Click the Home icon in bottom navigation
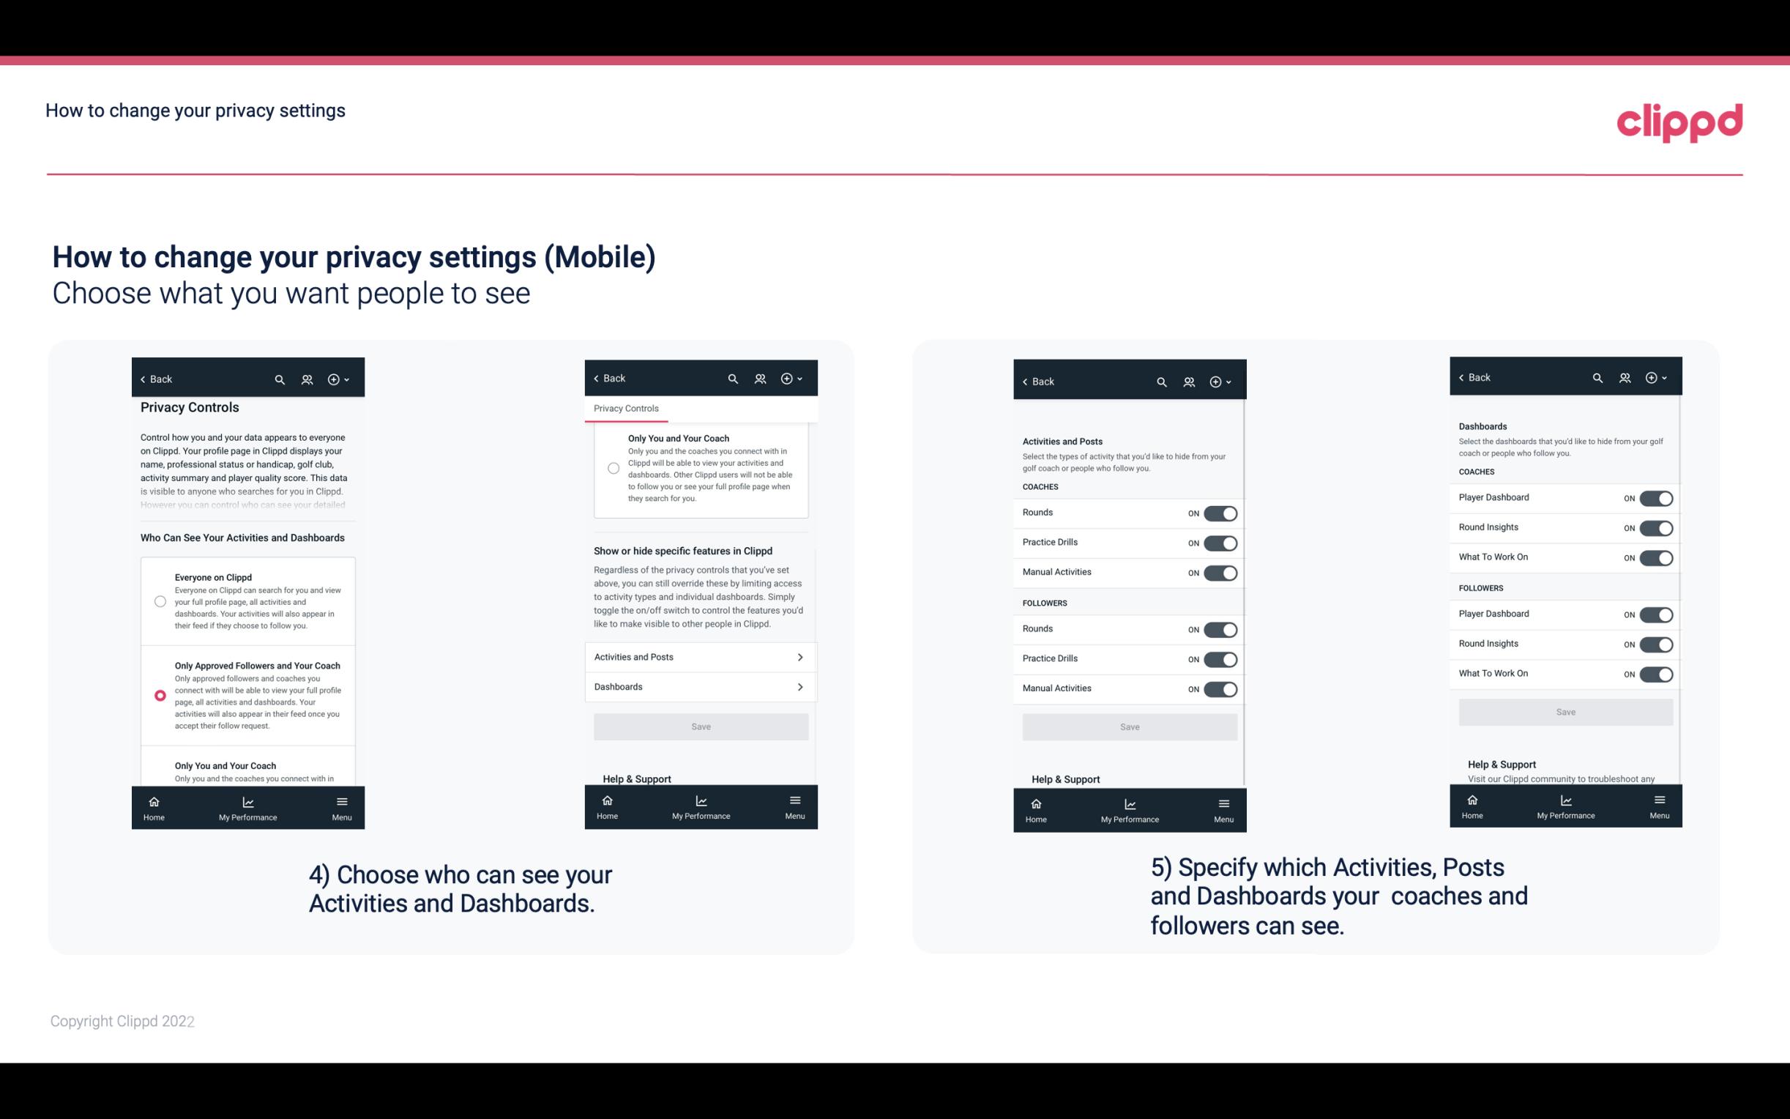This screenshot has width=1790, height=1119. (x=153, y=800)
